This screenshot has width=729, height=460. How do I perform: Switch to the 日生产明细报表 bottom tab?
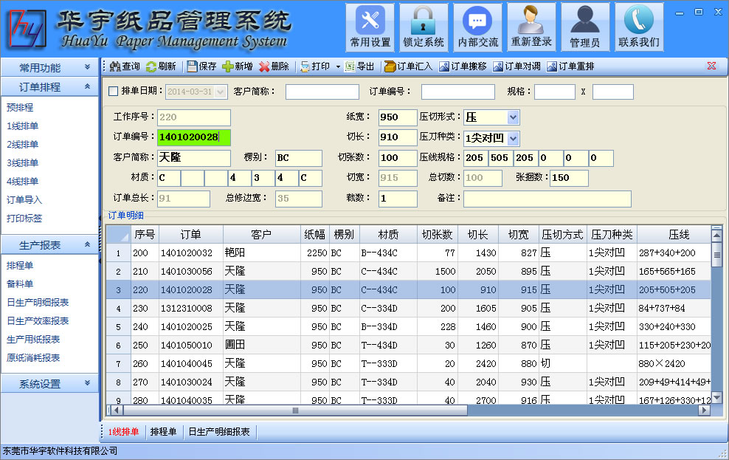pos(219,432)
